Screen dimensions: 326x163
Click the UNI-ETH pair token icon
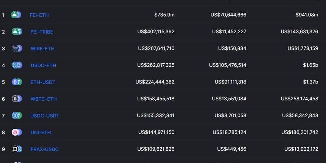tap(17, 132)
